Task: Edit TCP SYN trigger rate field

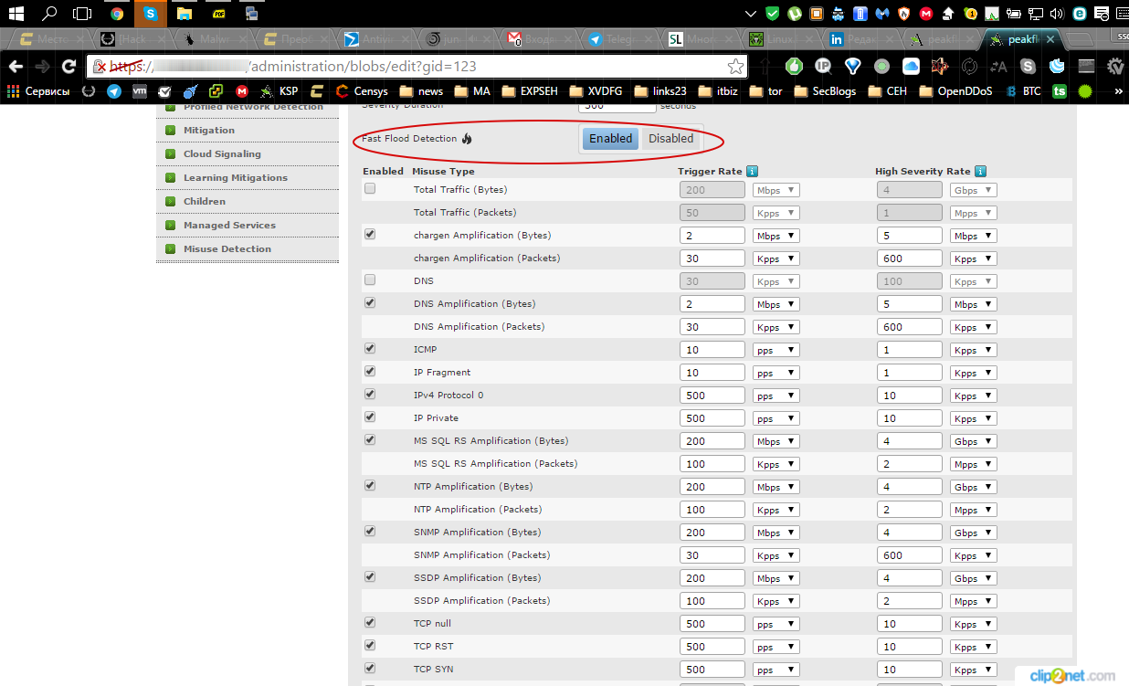Action: [712, 670]
